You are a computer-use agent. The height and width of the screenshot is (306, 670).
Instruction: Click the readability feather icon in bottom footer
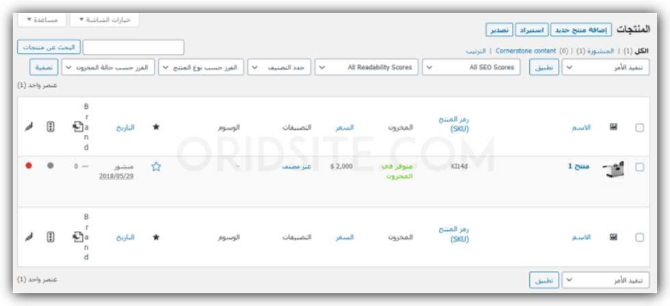pos(29,236)
